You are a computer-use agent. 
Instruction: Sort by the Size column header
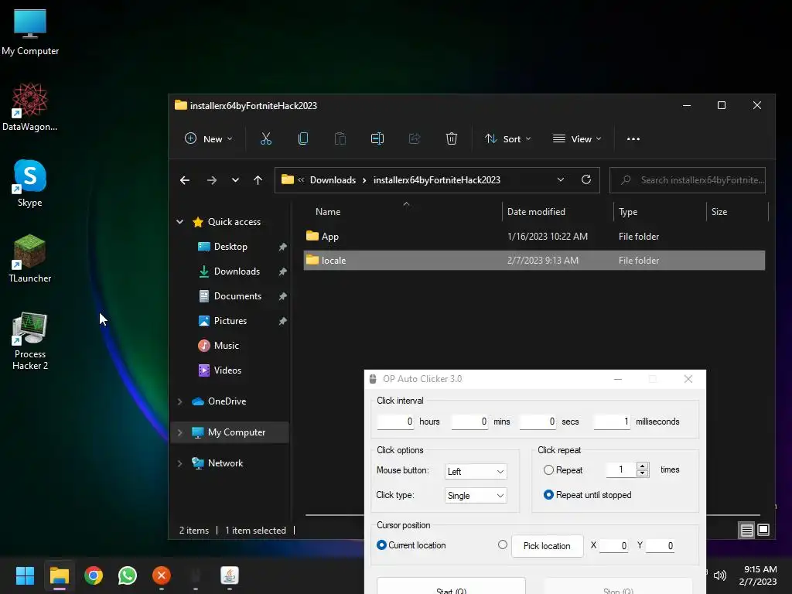click(719, 212)
